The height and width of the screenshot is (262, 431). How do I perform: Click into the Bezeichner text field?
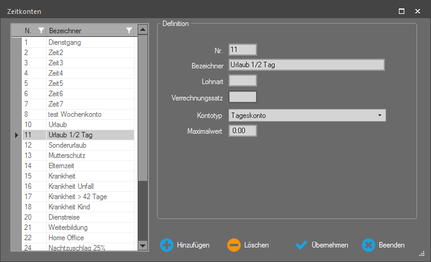[307, 65]
